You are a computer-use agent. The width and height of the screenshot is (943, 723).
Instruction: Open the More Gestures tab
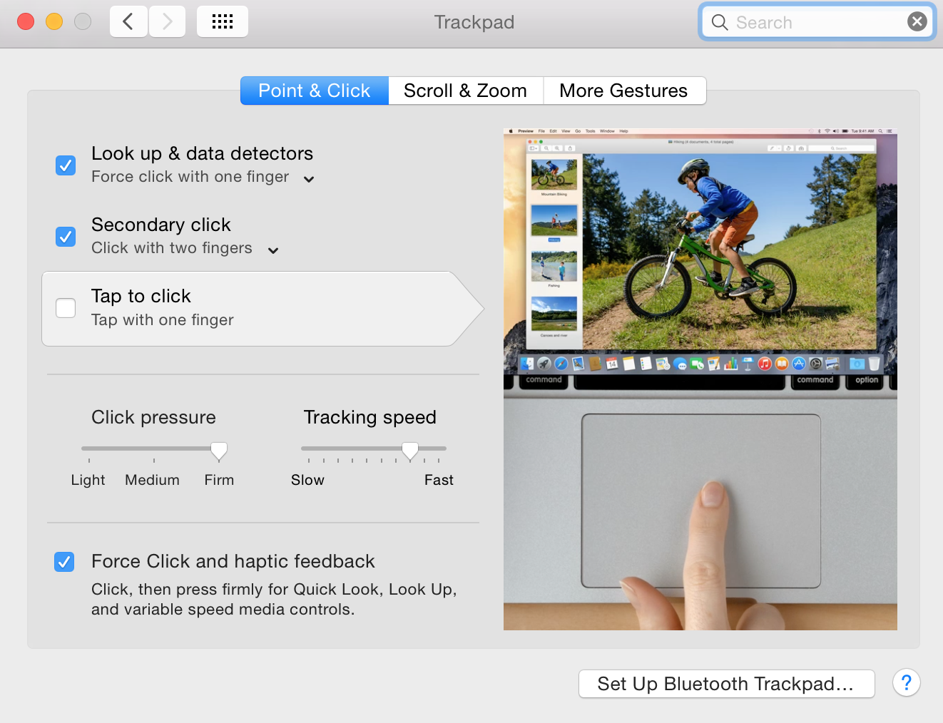[x=624, y=91]
